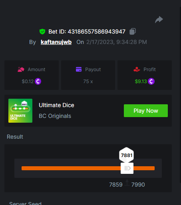Click the 7990 range end value
This screenshot has width=181, height=205.
(x=138, y=185)
